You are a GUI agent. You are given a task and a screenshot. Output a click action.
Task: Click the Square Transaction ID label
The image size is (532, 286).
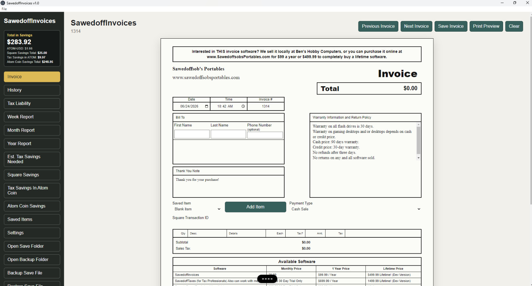191,218
